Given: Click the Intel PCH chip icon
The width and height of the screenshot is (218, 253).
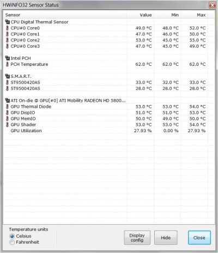Looking at the screenshot, I should [x=7, y=58].
